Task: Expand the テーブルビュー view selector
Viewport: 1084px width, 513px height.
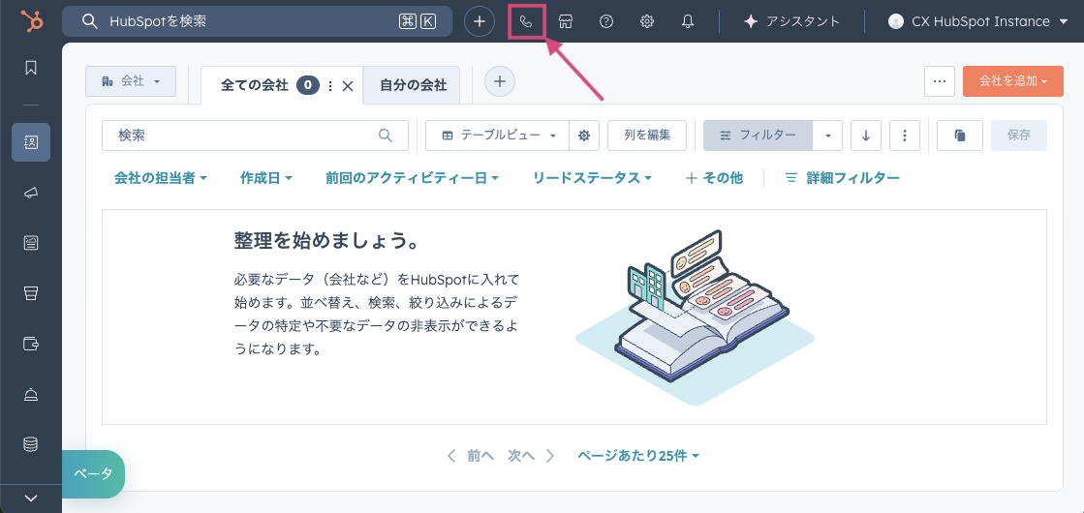Action: (x=499, y=136)
